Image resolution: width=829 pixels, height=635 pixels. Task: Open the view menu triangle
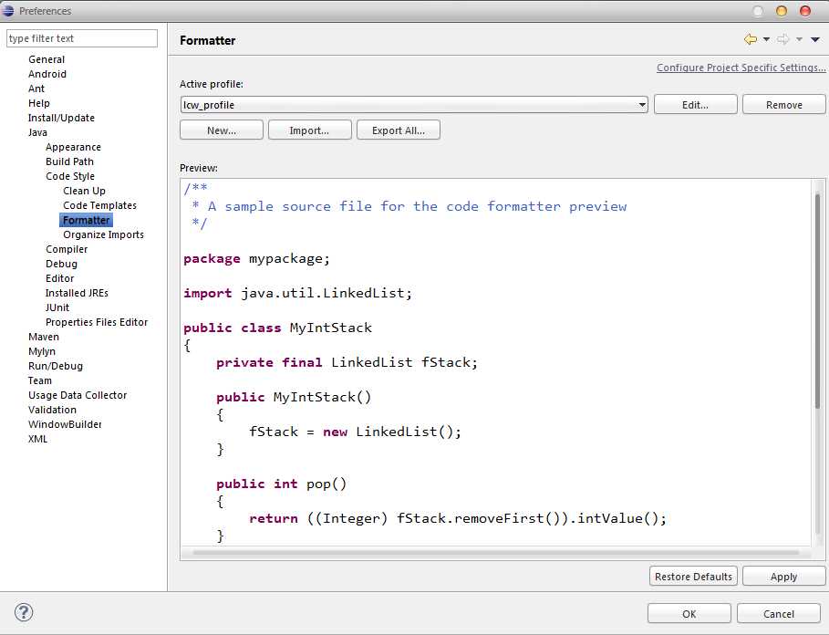(815, 39)
